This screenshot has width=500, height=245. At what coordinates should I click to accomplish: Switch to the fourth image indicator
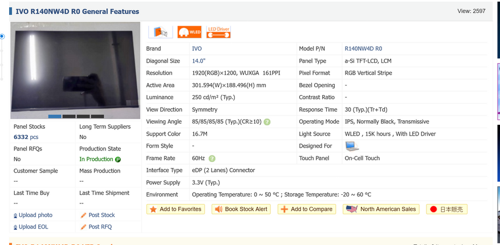click(97, 117)
